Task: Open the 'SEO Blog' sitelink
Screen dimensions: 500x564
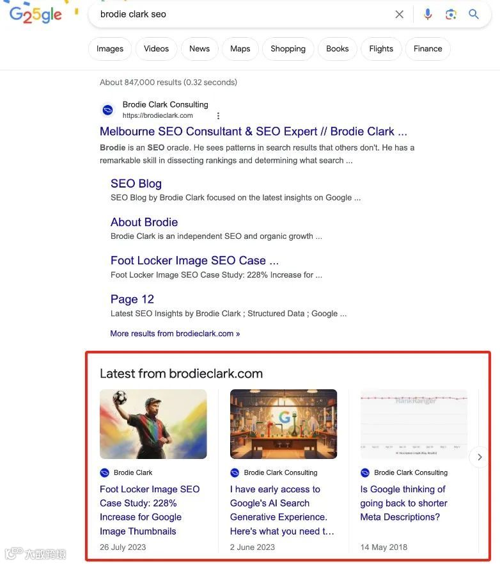Action: point(136,184)
